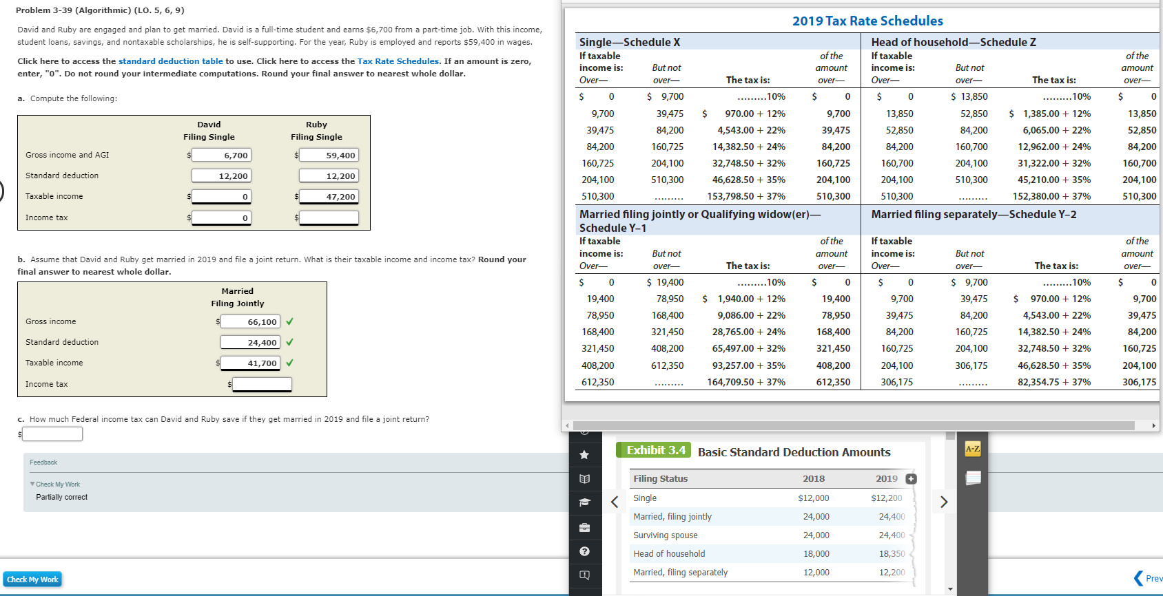This screenshot has height=596, width=1163.
Task: Click green check beside 41,700 taxable income
Action: tap(289, 363)
